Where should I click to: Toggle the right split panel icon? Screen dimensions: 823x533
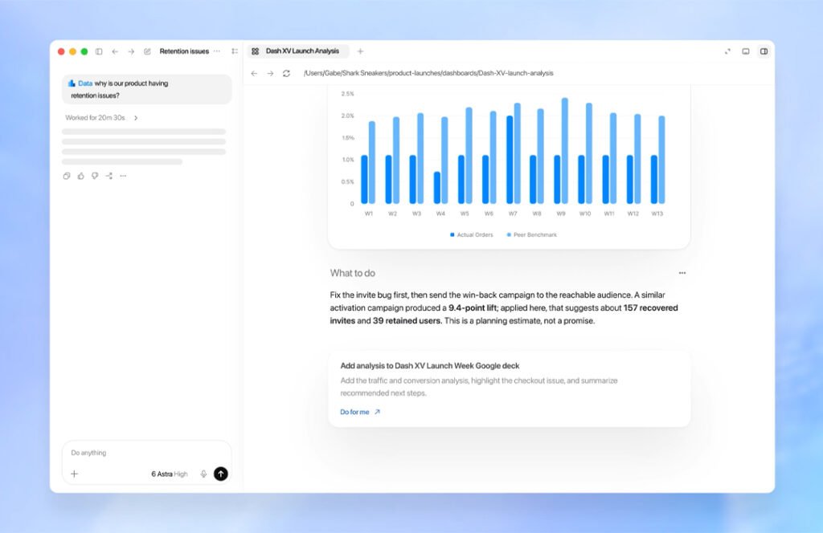pos(764,51)
